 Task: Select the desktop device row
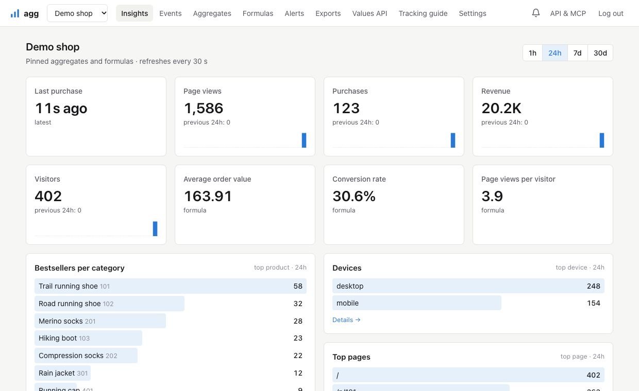coord(468,286)
